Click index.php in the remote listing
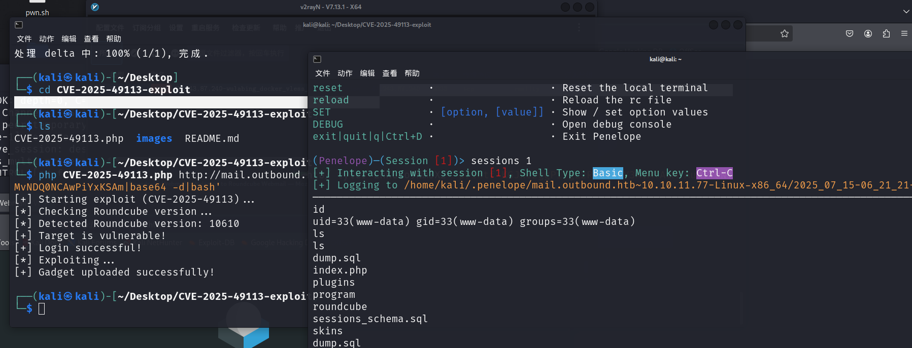Image resolution: width=912 pixels, height=348 pixels. pyautogui.click(x=340, y=270)
